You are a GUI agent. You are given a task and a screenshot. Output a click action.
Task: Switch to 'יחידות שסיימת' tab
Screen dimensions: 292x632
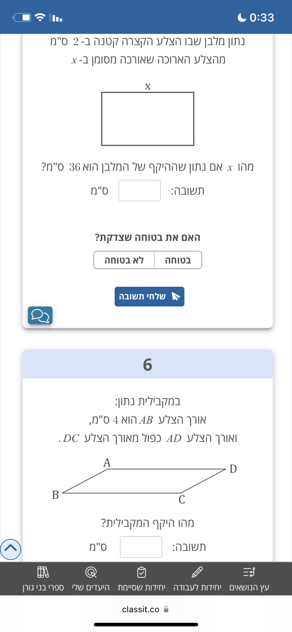(141, 587)
